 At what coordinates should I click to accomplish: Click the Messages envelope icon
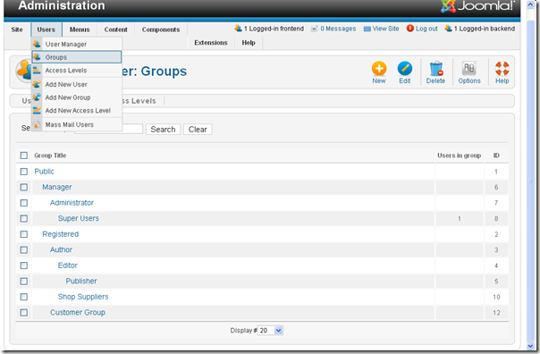pos(314,29)
